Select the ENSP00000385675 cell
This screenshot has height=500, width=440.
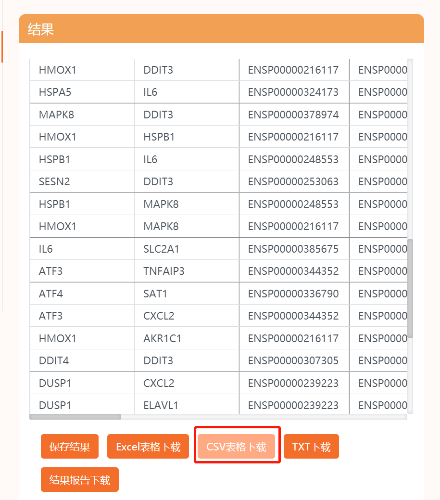(x=293, y=249)
